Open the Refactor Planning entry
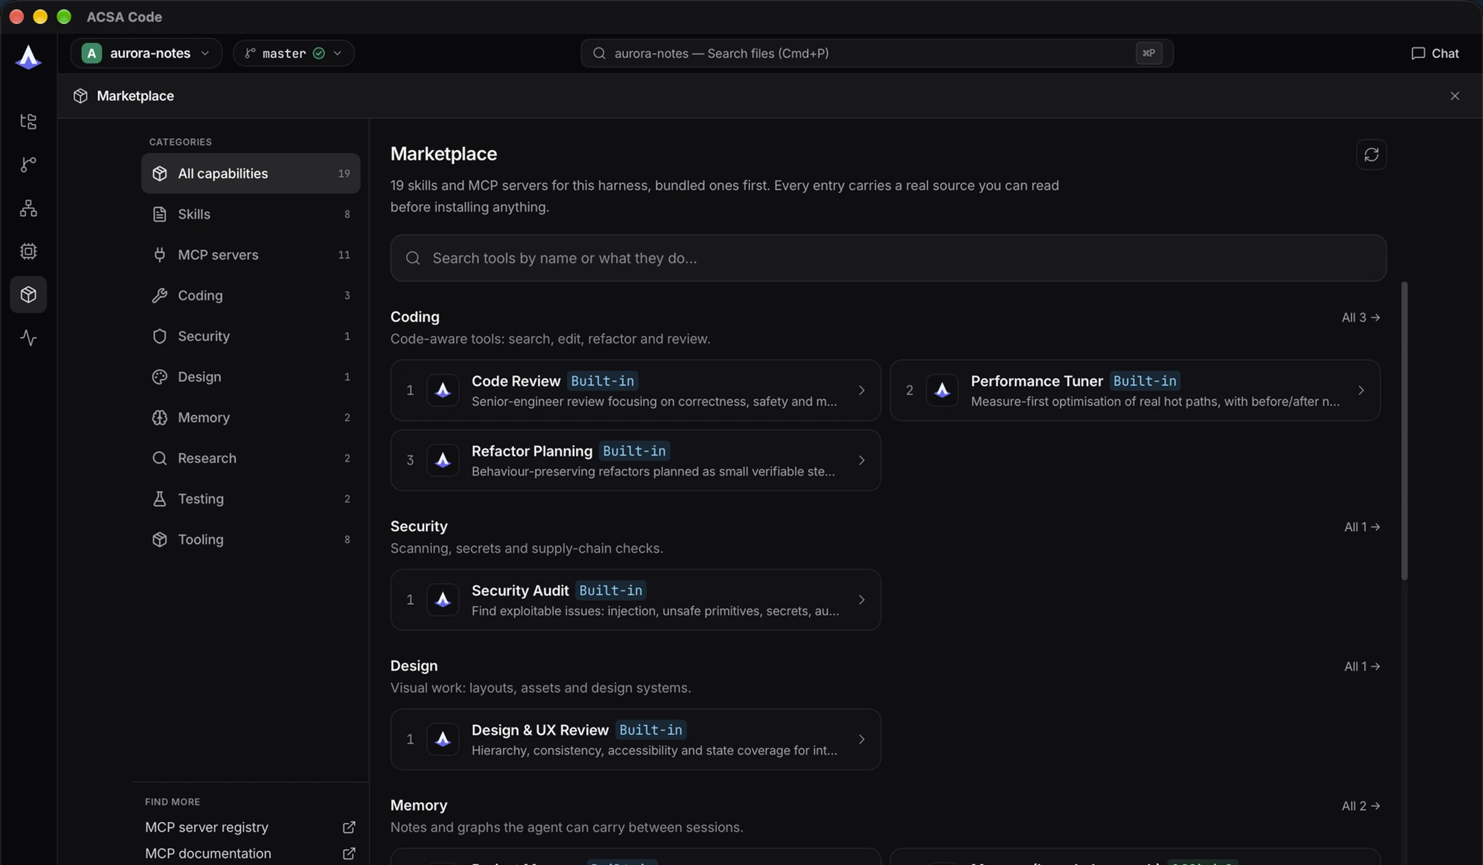The image size is (1483, 865). (x=635, y=460)
